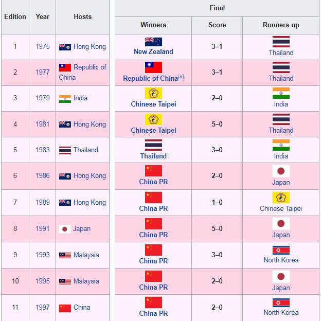The width and height of the screenshot is (321, 321).
Task: Click the Runners-up column header
Action: click(281, 25)
